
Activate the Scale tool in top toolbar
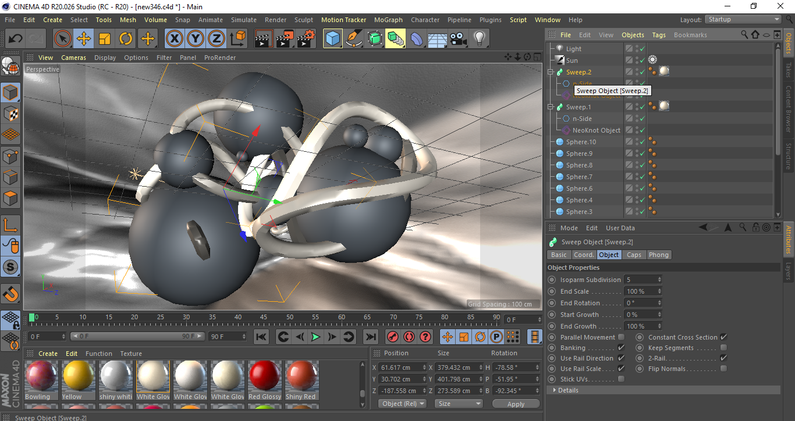[105, 39]
